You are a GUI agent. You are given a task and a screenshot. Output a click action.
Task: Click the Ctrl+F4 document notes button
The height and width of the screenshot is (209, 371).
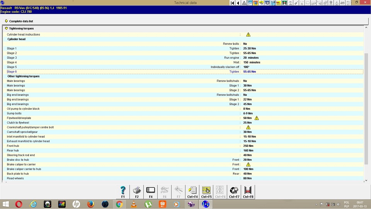[x=192, y=192]
